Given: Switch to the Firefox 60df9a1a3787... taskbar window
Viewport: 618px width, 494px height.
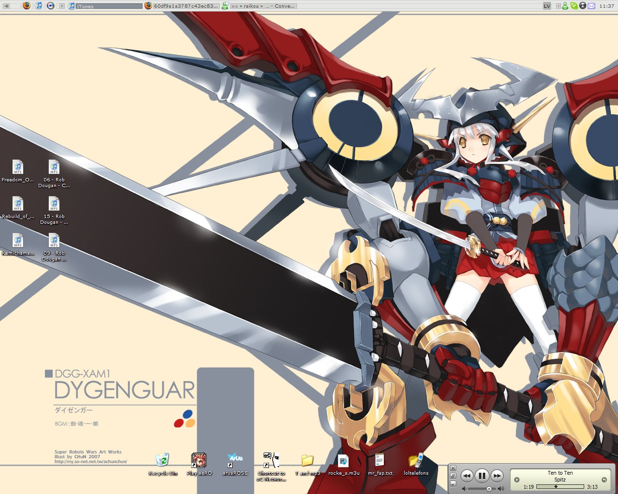Looking at the screenshot, I should pos(182,6).
